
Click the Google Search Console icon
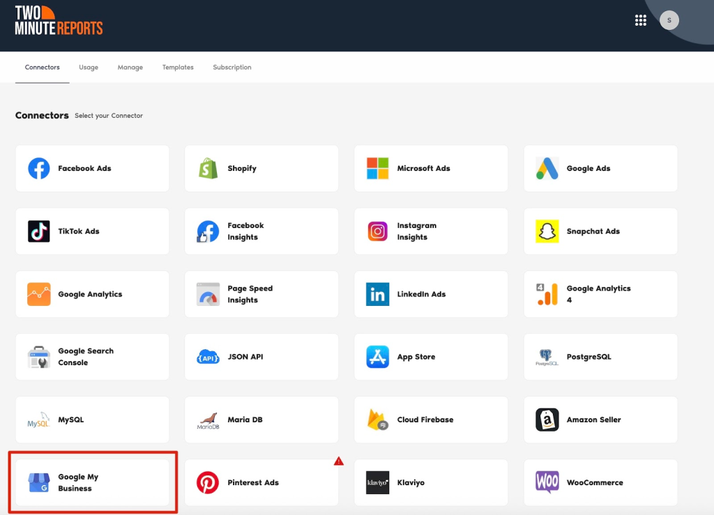(x=39, y=357)
